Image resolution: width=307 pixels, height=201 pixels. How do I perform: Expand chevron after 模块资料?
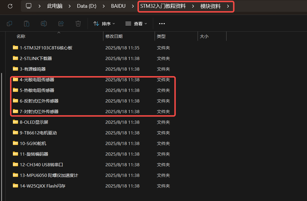point(228,6)
